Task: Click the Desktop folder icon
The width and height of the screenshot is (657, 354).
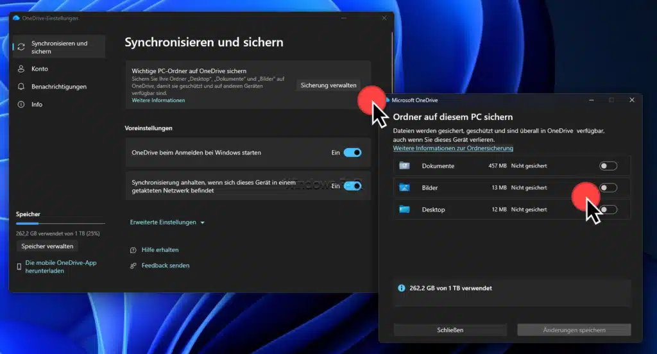Action: 404,209
